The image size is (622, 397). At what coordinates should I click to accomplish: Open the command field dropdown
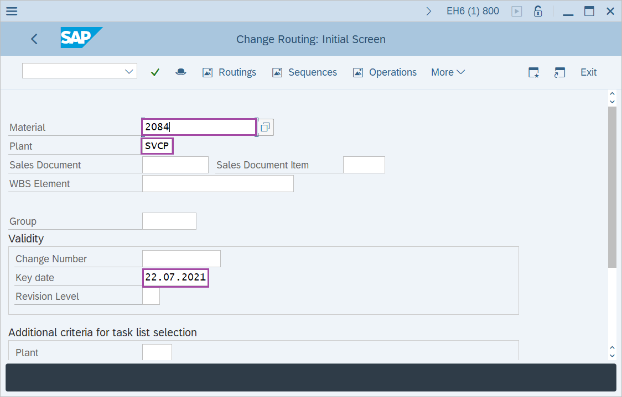point(128,71)
